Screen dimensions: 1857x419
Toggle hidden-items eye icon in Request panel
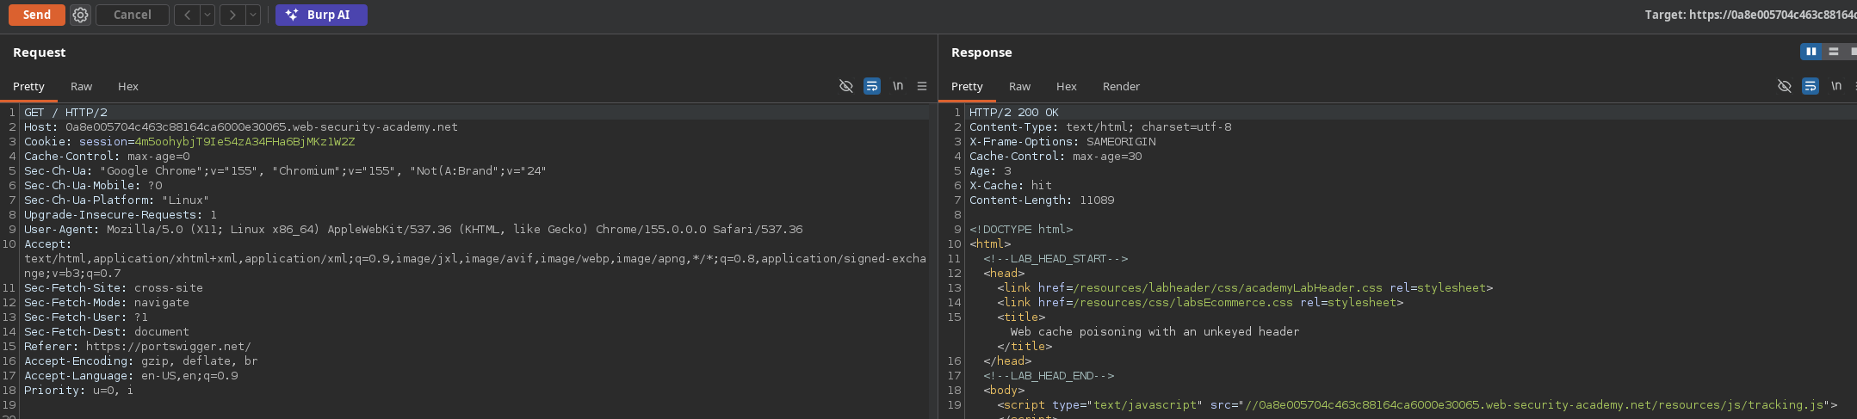846,86
